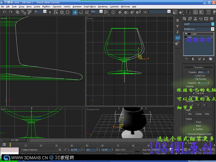Click the Use Pivot Point Center icon

coord(106,12)
